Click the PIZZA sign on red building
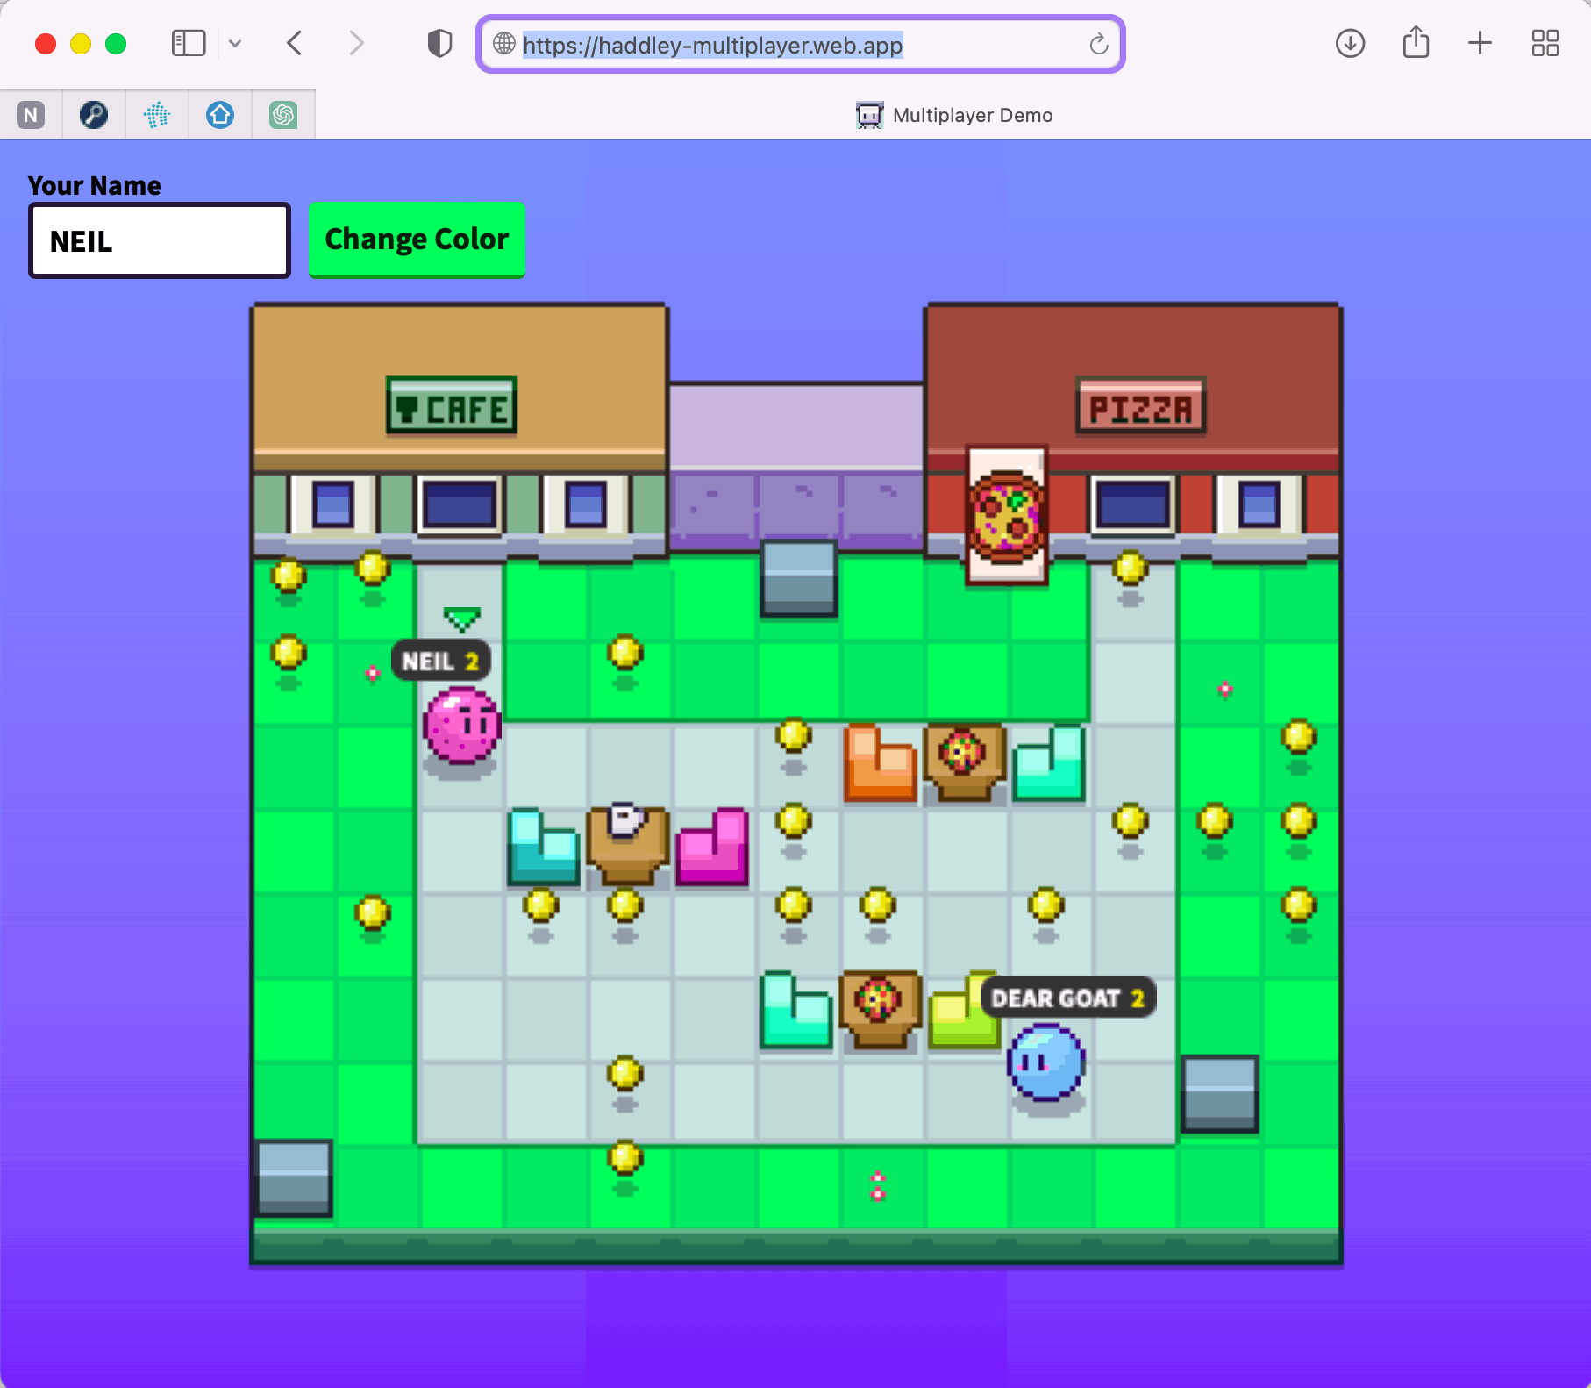The height and width of the screenshot is (1388, 1591). (1141, 406)
